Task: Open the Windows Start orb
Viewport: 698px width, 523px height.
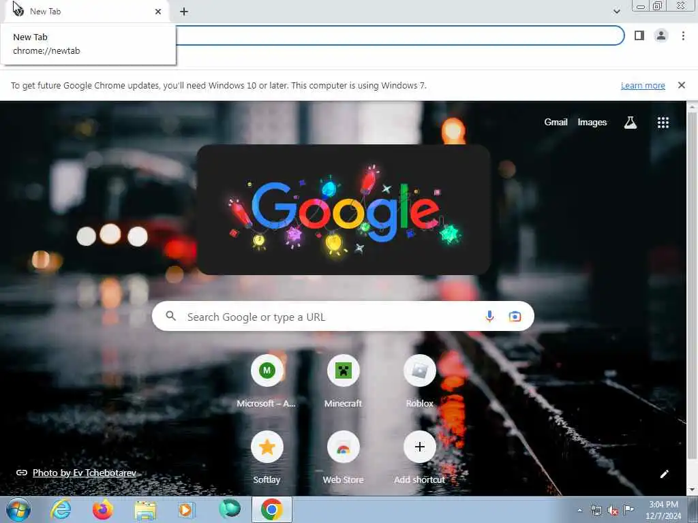Action: (18, 509)
